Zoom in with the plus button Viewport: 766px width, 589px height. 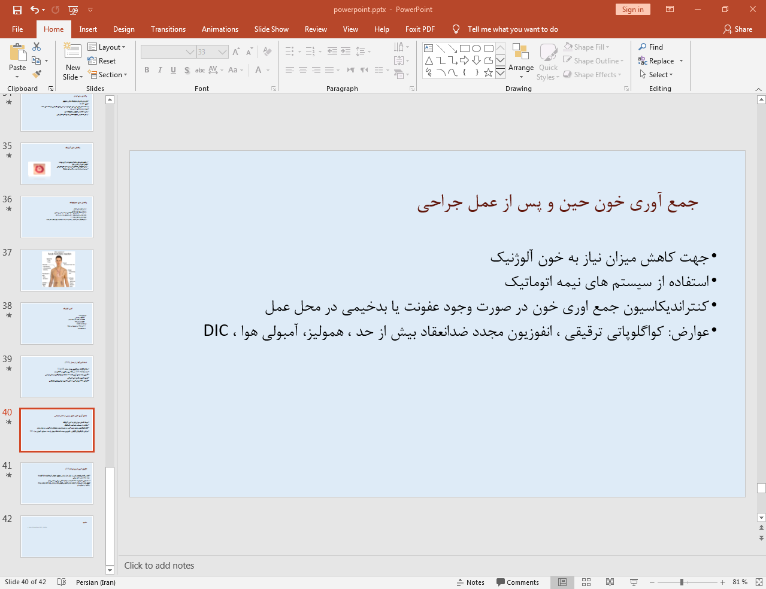click(723, 582)
